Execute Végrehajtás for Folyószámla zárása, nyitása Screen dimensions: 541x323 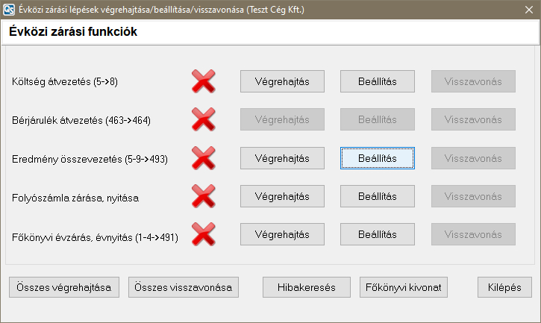click(x=282, y=197)
